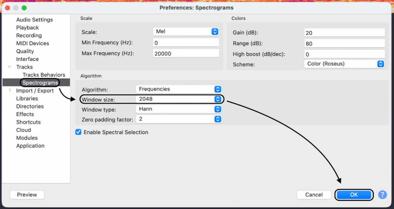This screenshot has width=394, height=209.
Task: Select Tracks Behaviors in the sidebar
Action: coord(44,75)
